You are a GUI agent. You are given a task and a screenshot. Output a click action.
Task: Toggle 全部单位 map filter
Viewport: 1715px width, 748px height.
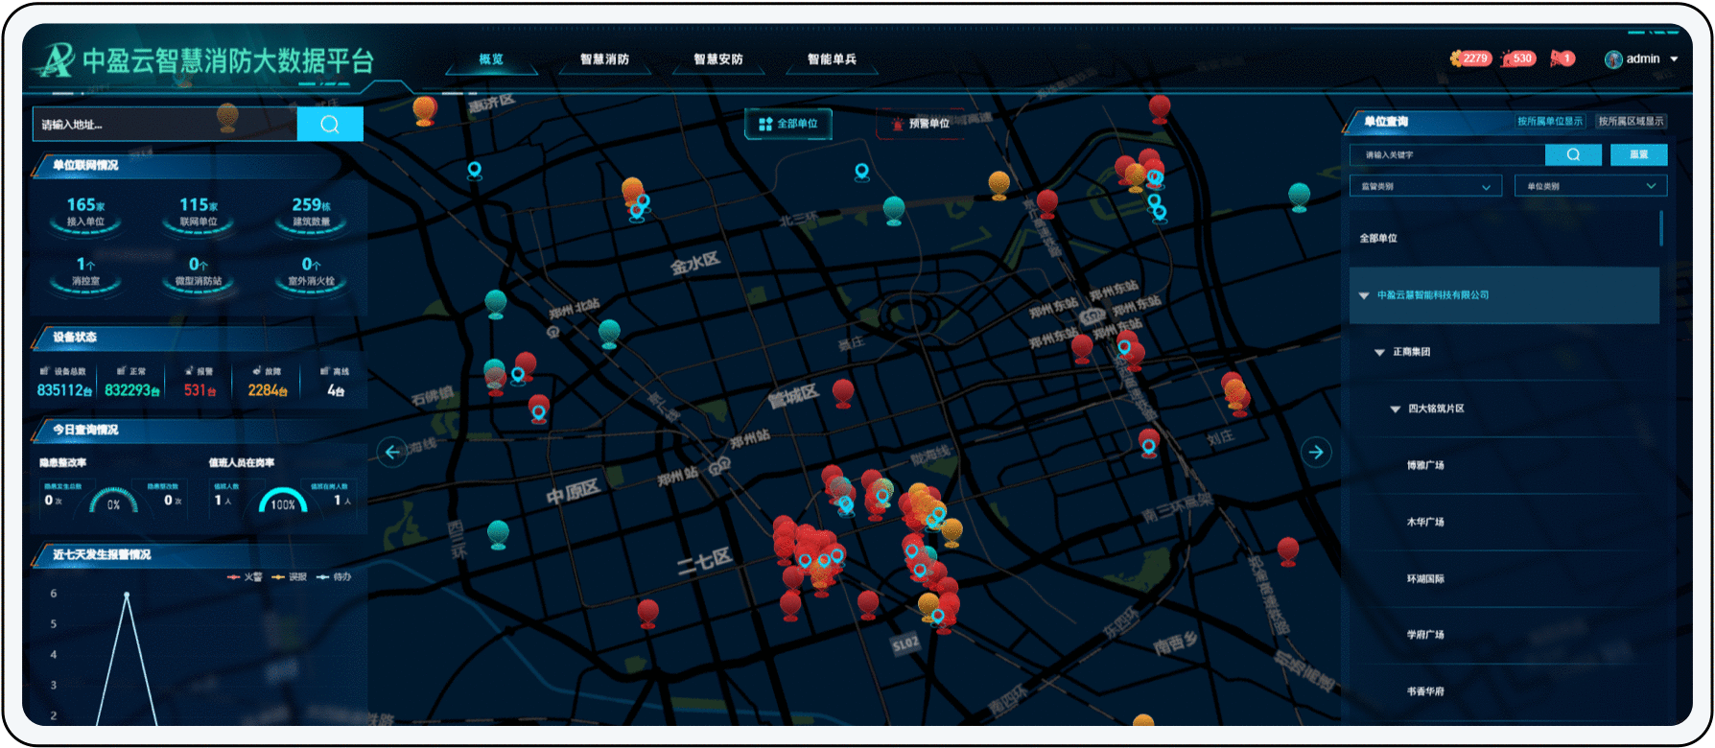(x=788, y=124)
